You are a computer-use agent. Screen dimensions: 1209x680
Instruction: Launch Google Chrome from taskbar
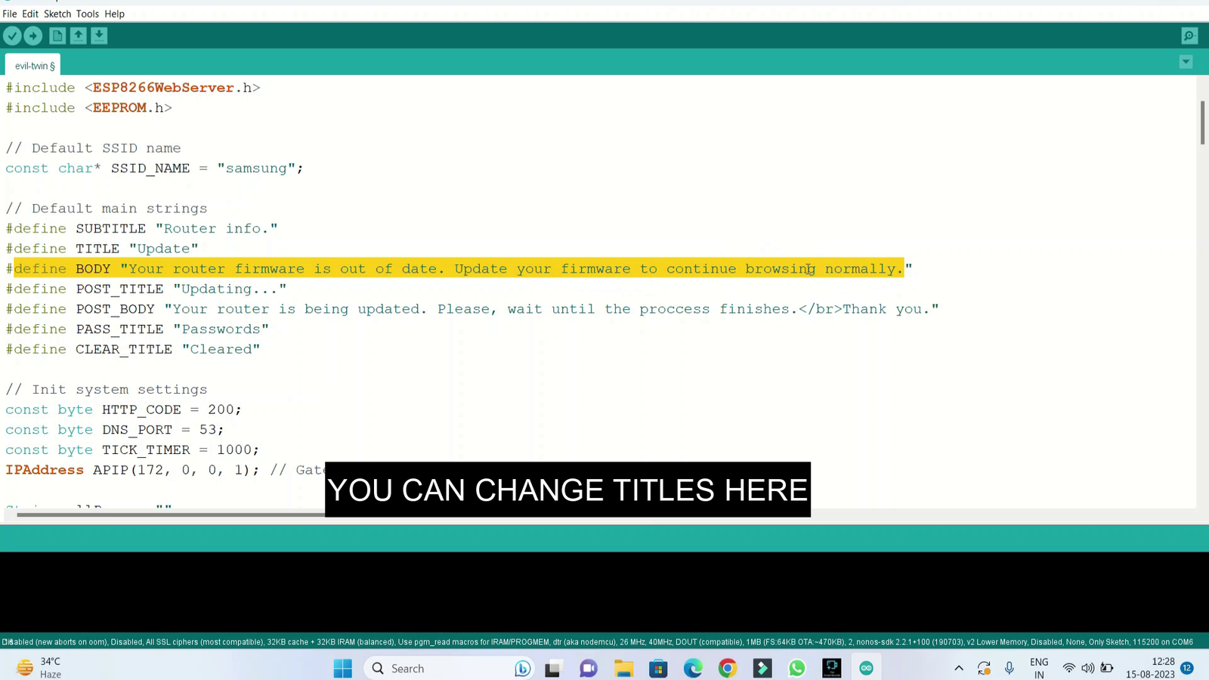[728, 668]
